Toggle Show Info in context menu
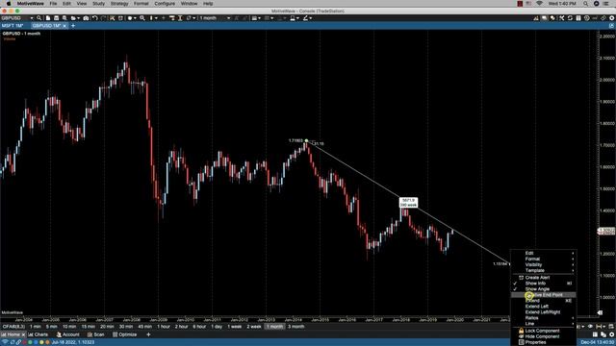This screenshot has height=346, width=616. pyautogui.click(x=543, y=284)
